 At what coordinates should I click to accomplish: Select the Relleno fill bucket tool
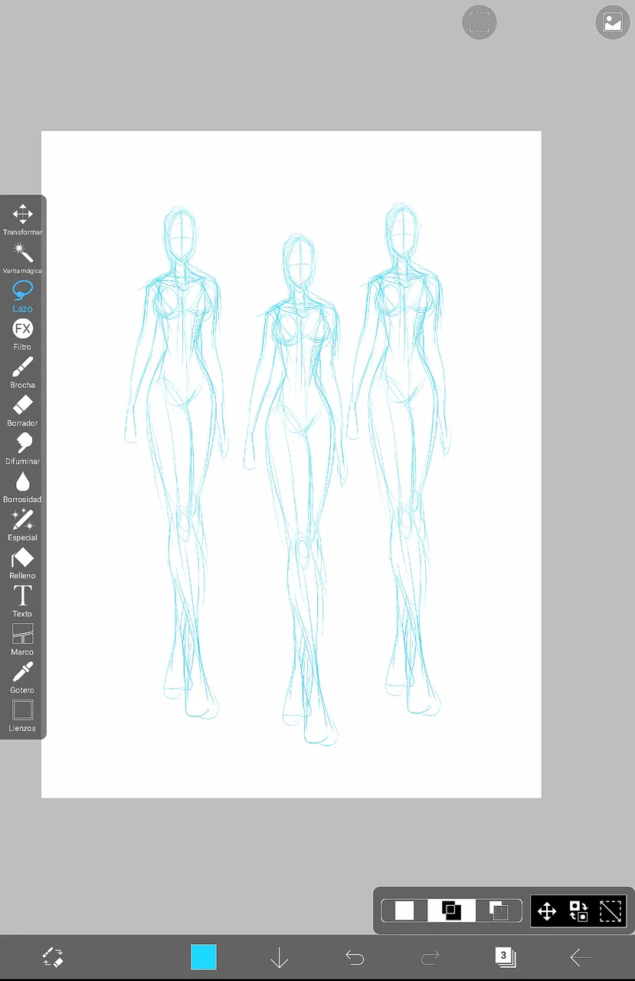(22, 564)
